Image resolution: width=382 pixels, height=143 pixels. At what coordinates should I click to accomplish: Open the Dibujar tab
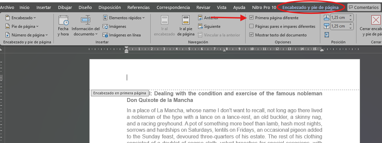pyautogui.click(x=64, y=8)
